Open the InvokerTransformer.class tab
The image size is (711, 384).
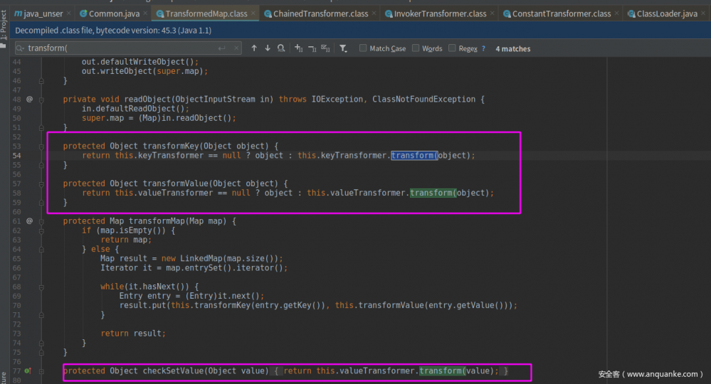click(440, 14)
